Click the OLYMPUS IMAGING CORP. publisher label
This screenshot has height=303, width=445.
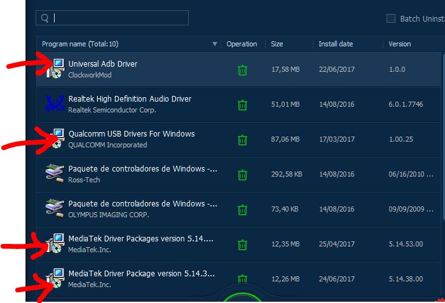coord(109,215)
